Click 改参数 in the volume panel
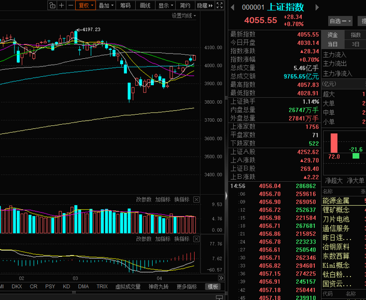366x300 pixels. pos(144,200)
